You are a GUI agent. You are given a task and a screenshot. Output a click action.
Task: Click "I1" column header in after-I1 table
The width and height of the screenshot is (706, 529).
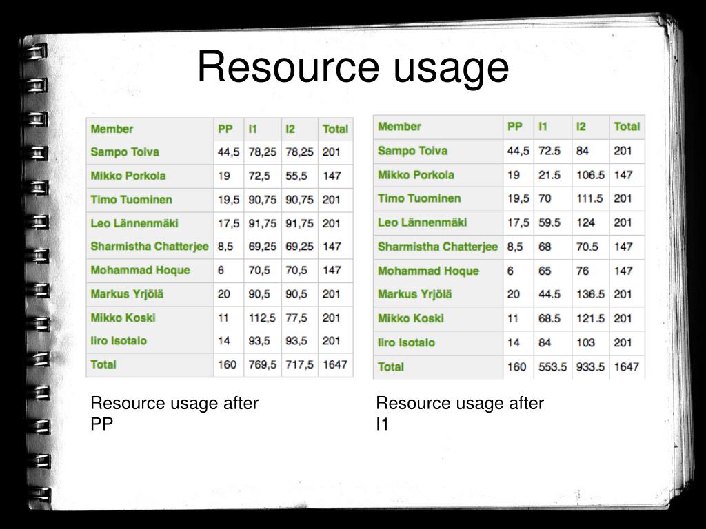543,127
